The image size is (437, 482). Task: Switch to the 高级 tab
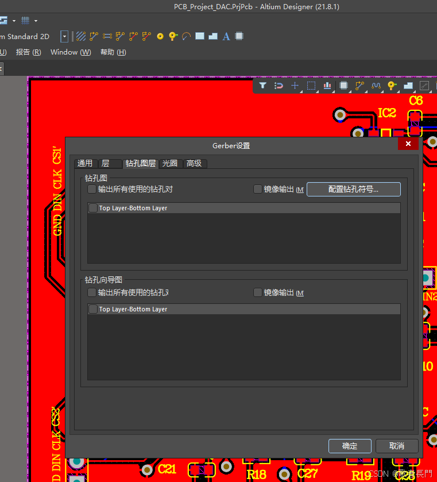[x=195, y=164]
